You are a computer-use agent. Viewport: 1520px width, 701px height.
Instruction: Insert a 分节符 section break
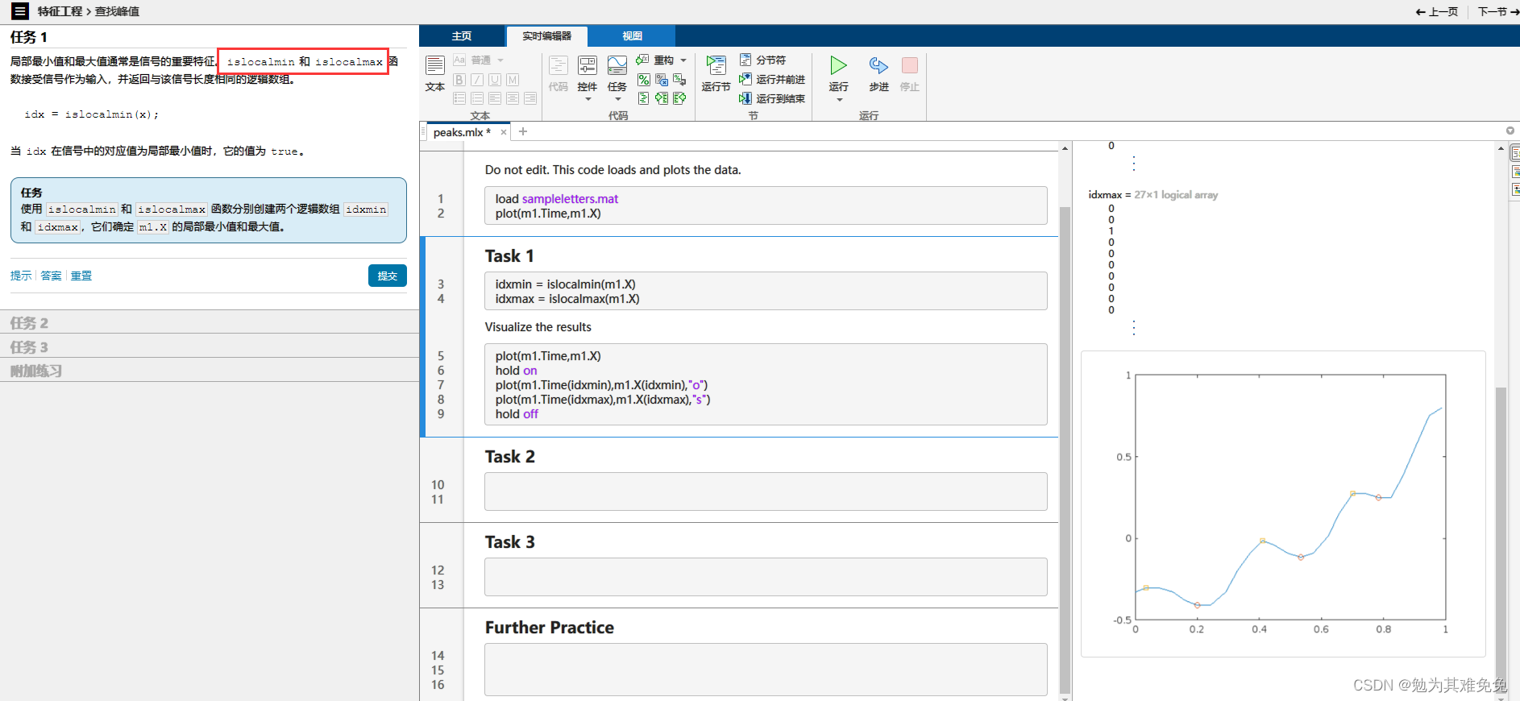pos(762,60)
